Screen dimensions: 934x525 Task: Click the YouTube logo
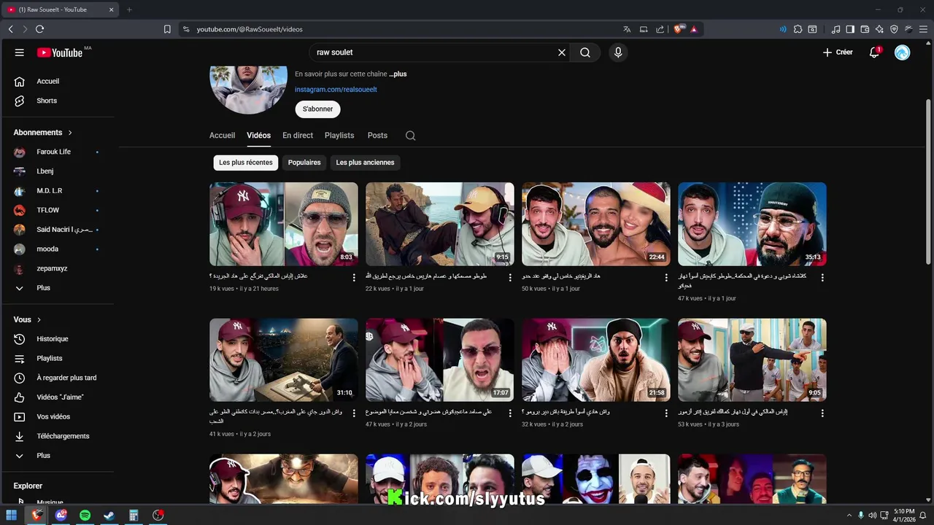click(x=60, y=52)
